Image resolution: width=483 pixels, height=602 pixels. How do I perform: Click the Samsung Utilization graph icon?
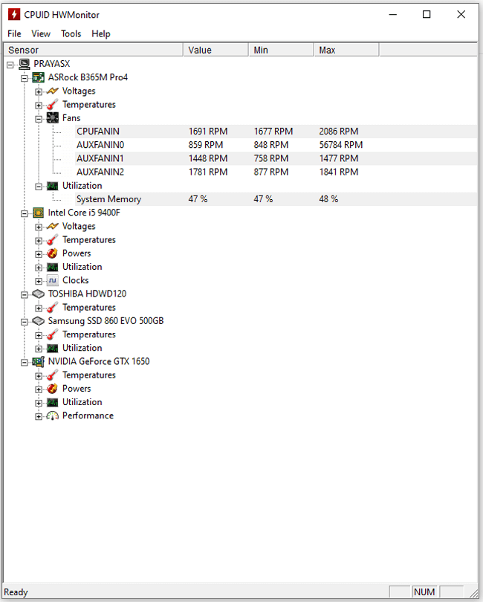tap(53, 349)
